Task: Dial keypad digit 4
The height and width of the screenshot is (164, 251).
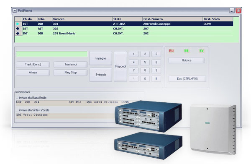Action: click(134, 62)
